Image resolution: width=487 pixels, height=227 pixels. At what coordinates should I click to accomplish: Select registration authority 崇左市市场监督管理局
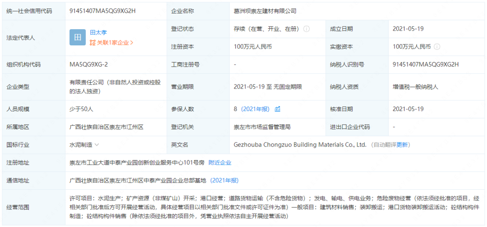coord(262,127)
